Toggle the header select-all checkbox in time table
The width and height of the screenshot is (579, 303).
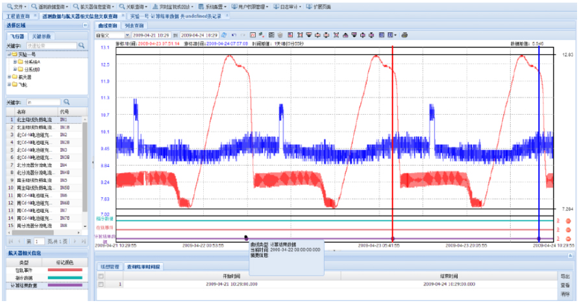[101, 276]
